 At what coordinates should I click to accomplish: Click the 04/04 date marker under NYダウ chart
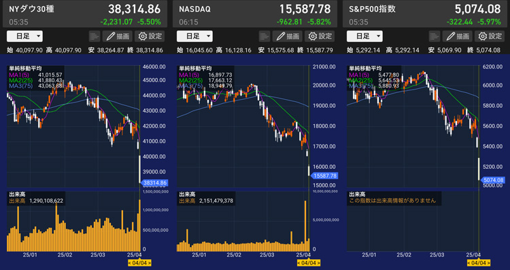pos(139,263)
